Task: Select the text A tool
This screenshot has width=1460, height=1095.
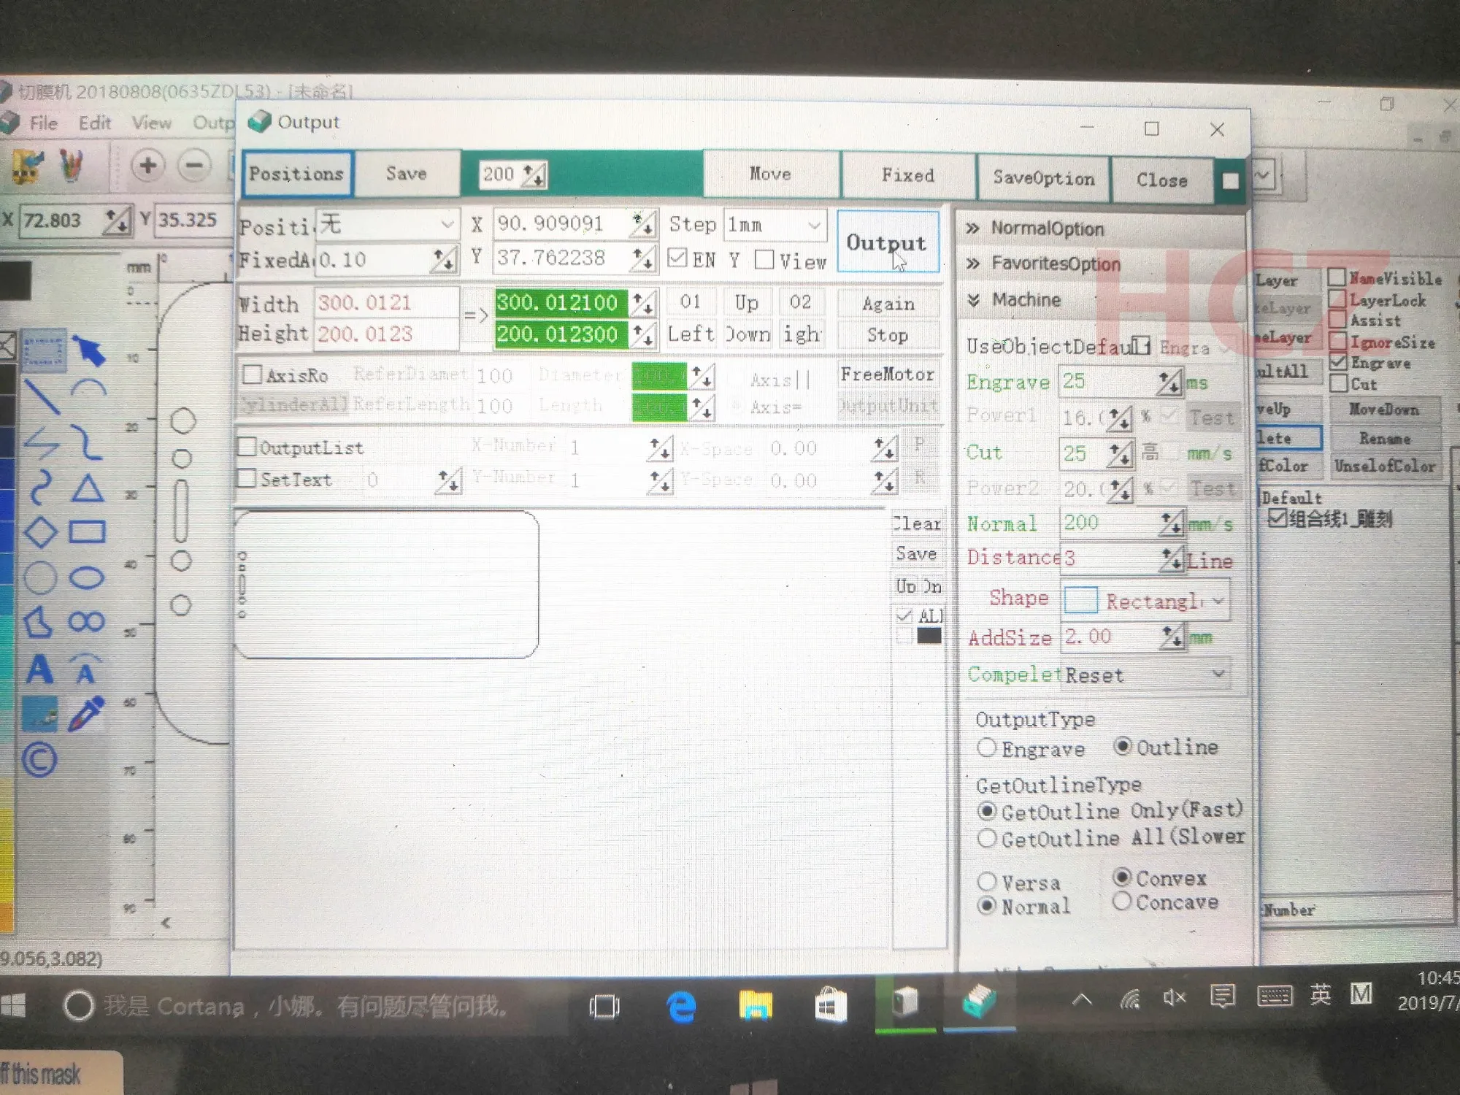Action: (x=40, y=669)
